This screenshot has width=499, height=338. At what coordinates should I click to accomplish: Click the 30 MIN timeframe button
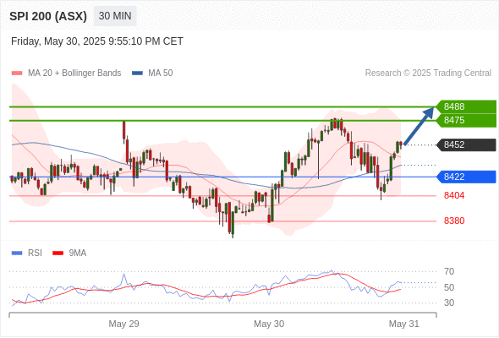[x=115, y=16]
